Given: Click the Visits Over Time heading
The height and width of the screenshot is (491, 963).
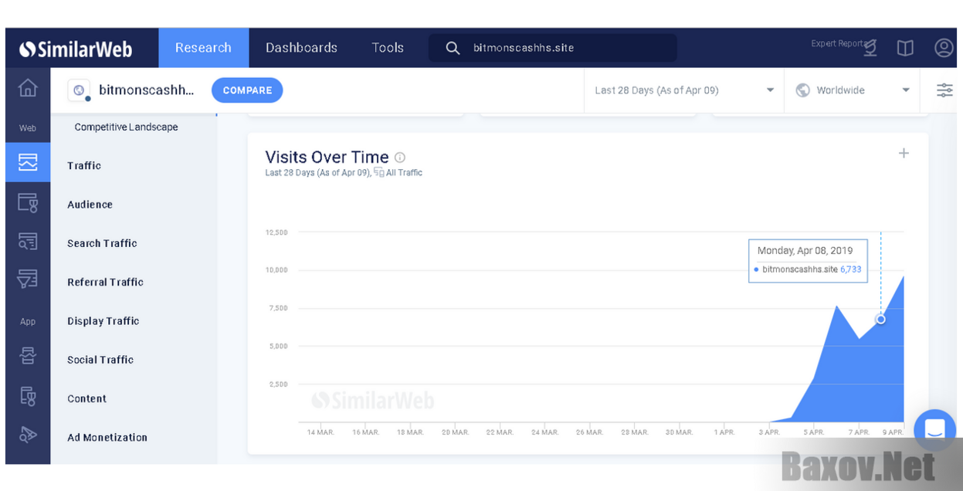Looking at the screenshot, I should click(x=327, y=157).
